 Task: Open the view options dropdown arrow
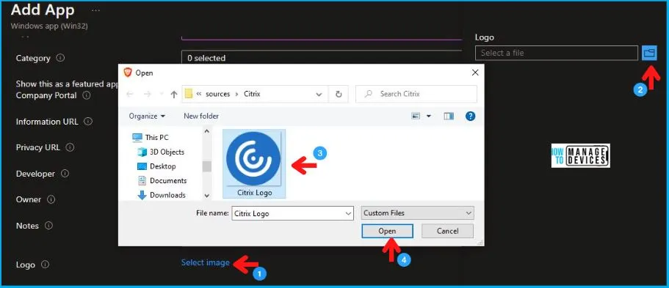pyautogui.click(x=428, y=116)
